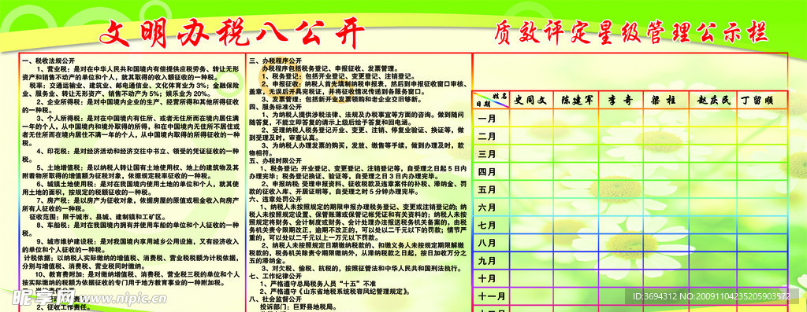This screenshot has height=312, width=807.
Task: Click the red title 文明办税八公开
Action: click(x=232, y=33)
